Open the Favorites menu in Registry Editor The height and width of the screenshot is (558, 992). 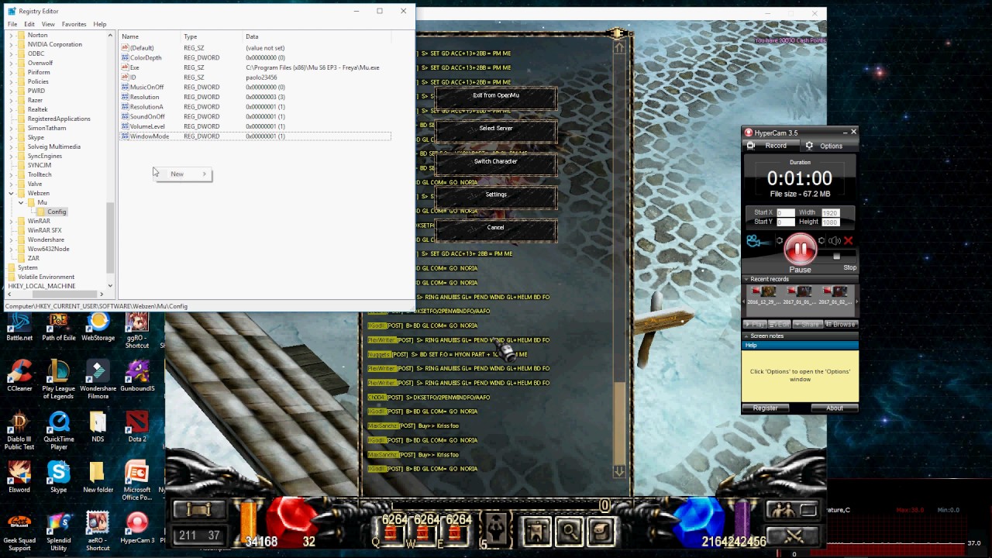[74, 24]
